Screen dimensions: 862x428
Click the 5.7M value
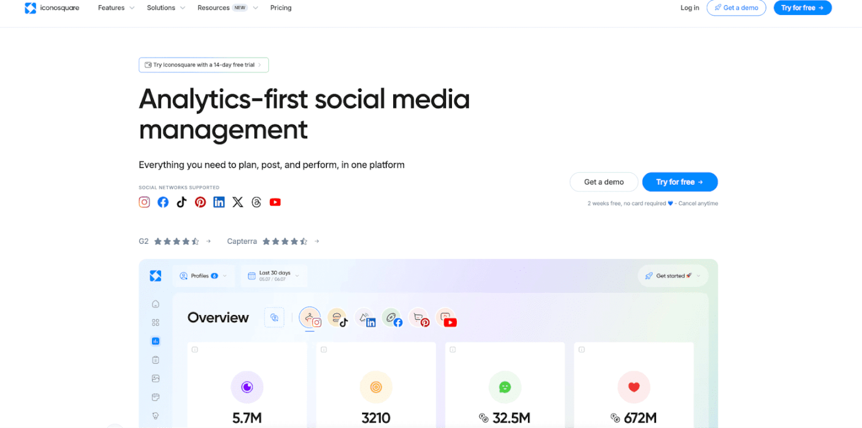[247, 418]
